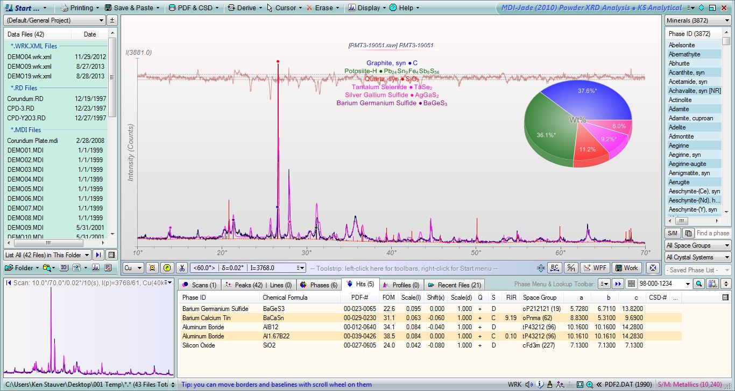Screen dimensions: 735x391
Task: Click the speaker icon in the status bar
Action: tap(529, 385)
